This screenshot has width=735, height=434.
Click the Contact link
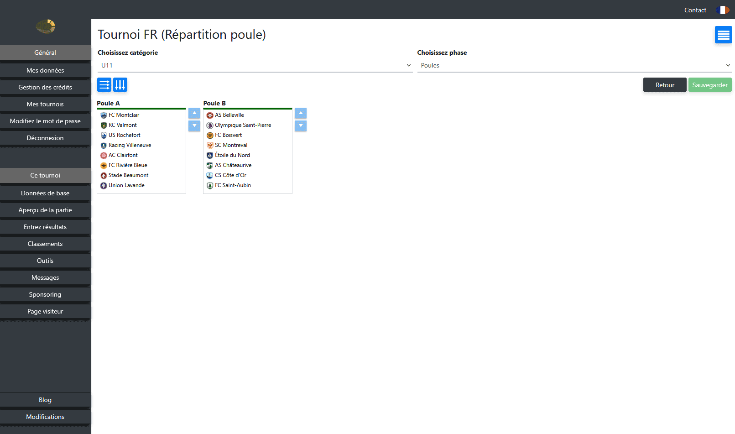[x=695, y=10]
